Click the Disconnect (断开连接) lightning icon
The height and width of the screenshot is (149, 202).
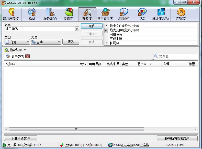coord(12,12)
